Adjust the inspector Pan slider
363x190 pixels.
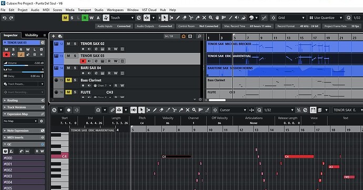tap(23, 72)
